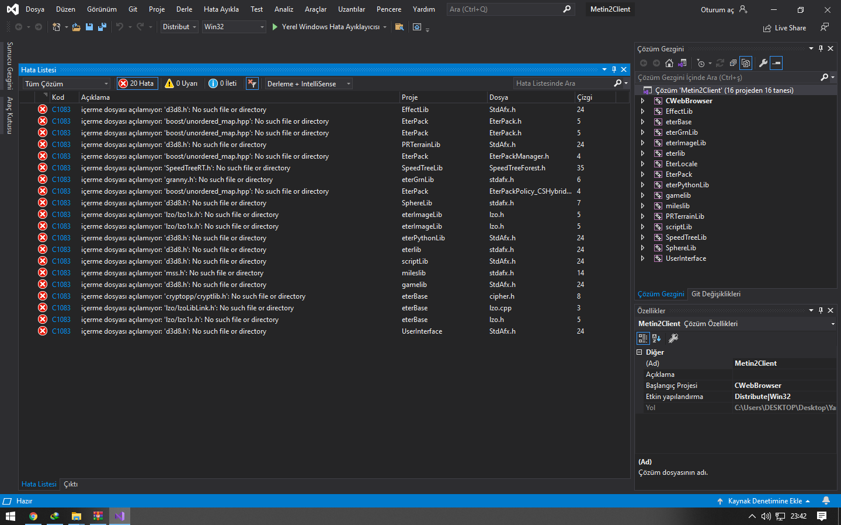Image resolution: width=841 pixels, height=525 pixels.
Task: Expand the EterPack project node
Action: pos(642,174)
